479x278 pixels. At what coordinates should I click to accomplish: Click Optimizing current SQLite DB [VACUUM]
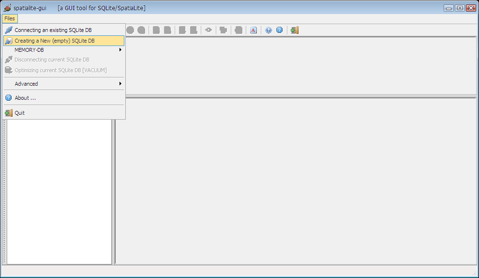64,70
